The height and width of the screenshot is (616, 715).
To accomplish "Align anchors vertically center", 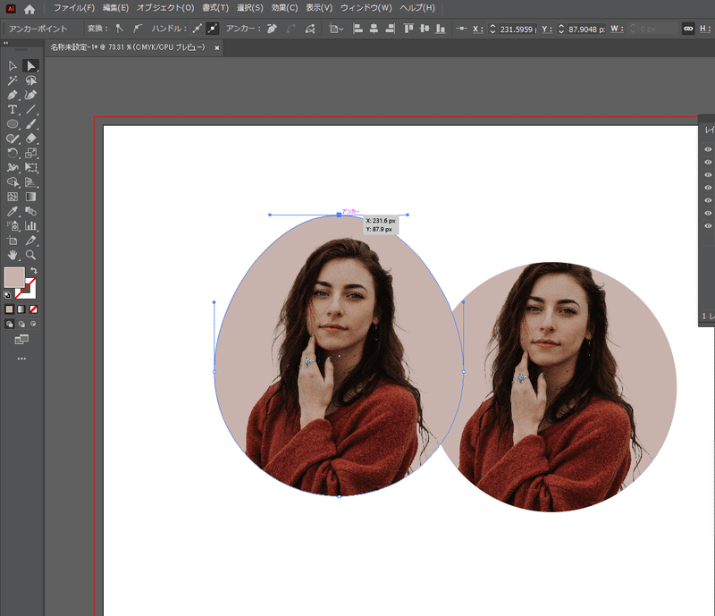I will pyautogui.click(x=425, y=29).
